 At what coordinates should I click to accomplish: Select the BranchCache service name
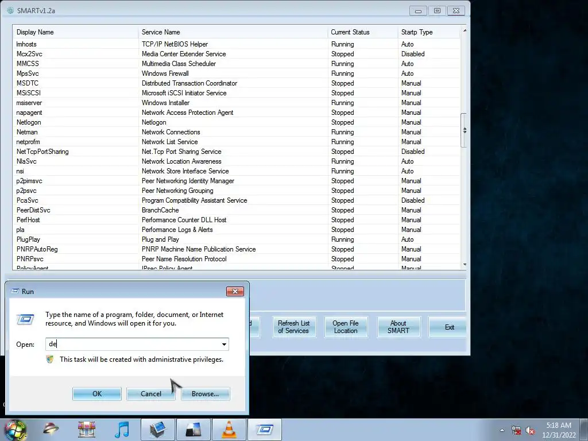coord(160,210)
